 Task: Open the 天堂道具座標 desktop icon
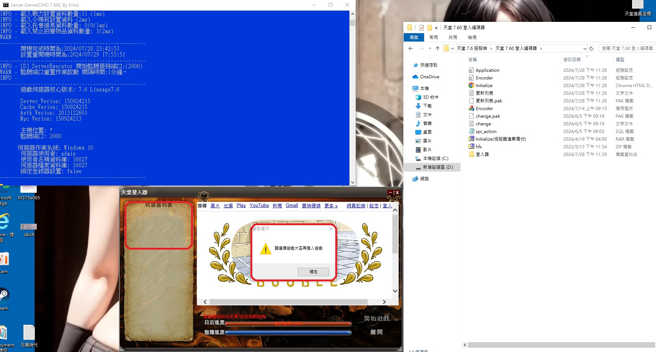pos(638,8)
